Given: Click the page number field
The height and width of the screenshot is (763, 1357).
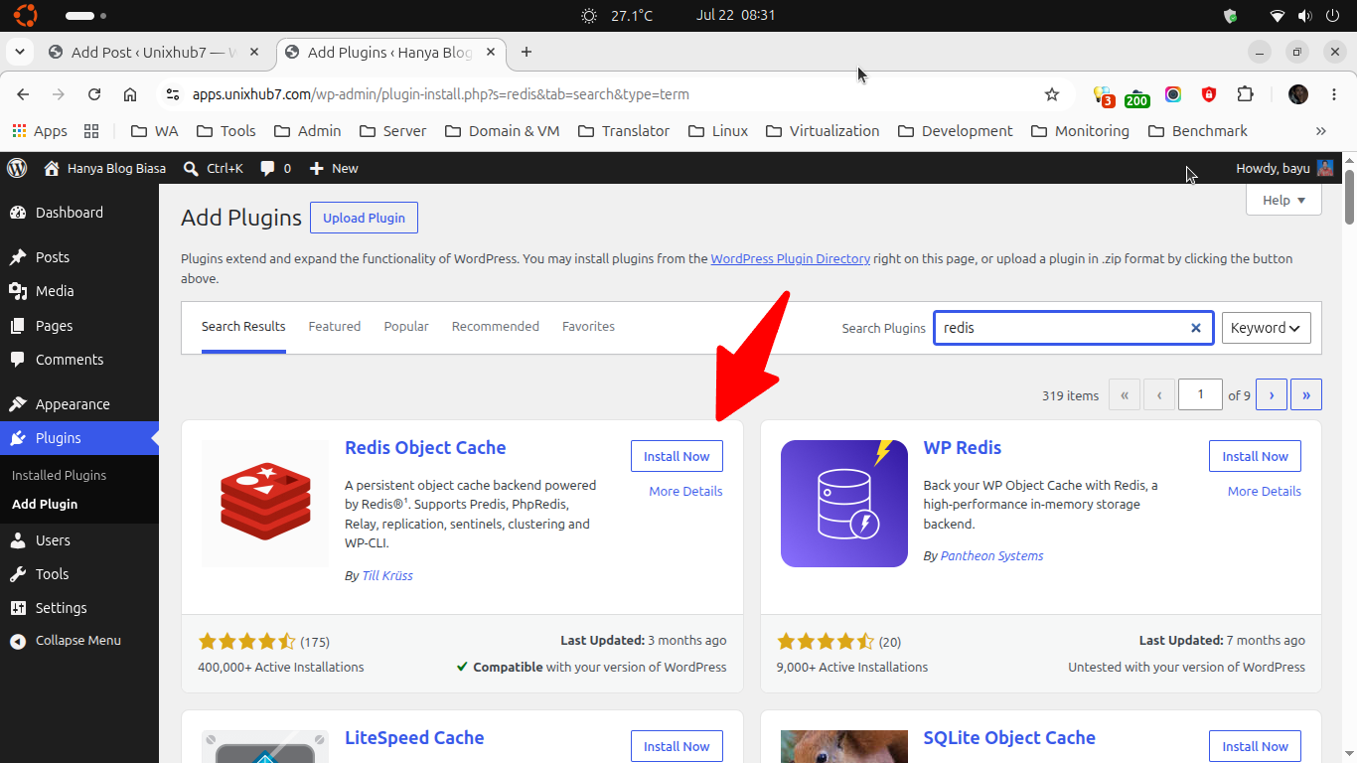Looking at the screenshot, I should (x=1200, y=394).
